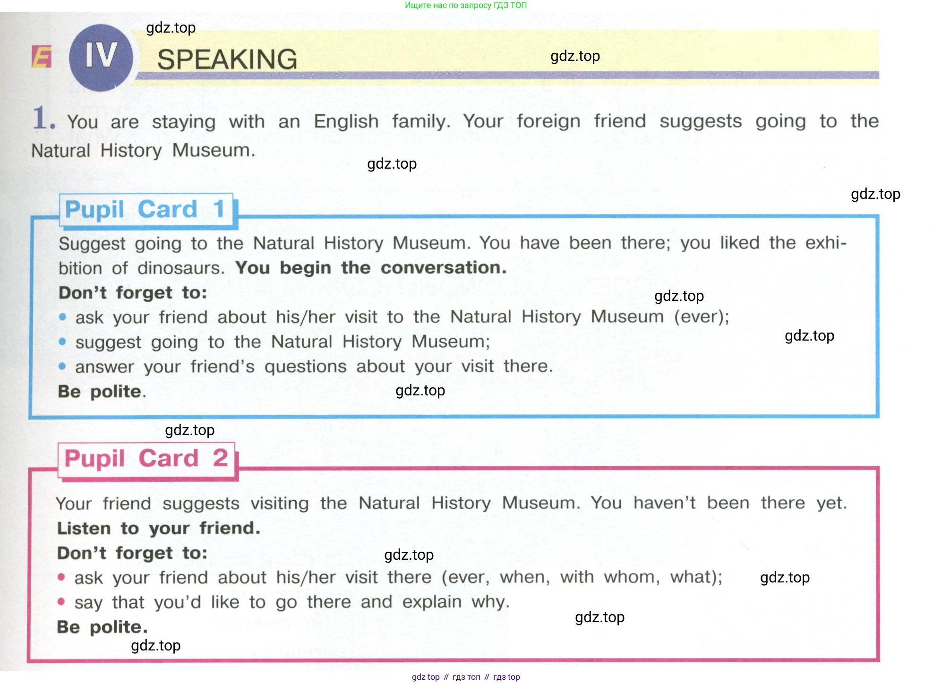Click the first blue bullet in Card 1
Viewport: 933px width, 684px height.
click(62, 317)
